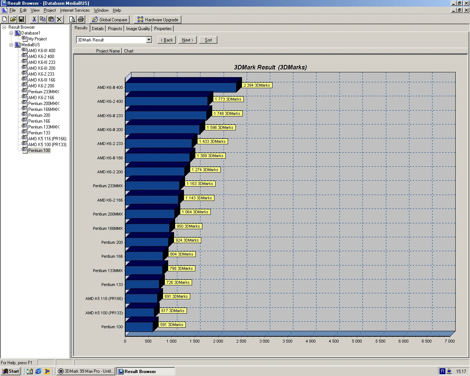Image resolution: width=470 pixels, height=376 pixels.
Task: Click the PL language indicator in system tray
Action: pyautogui.click(x=442, y=371)
